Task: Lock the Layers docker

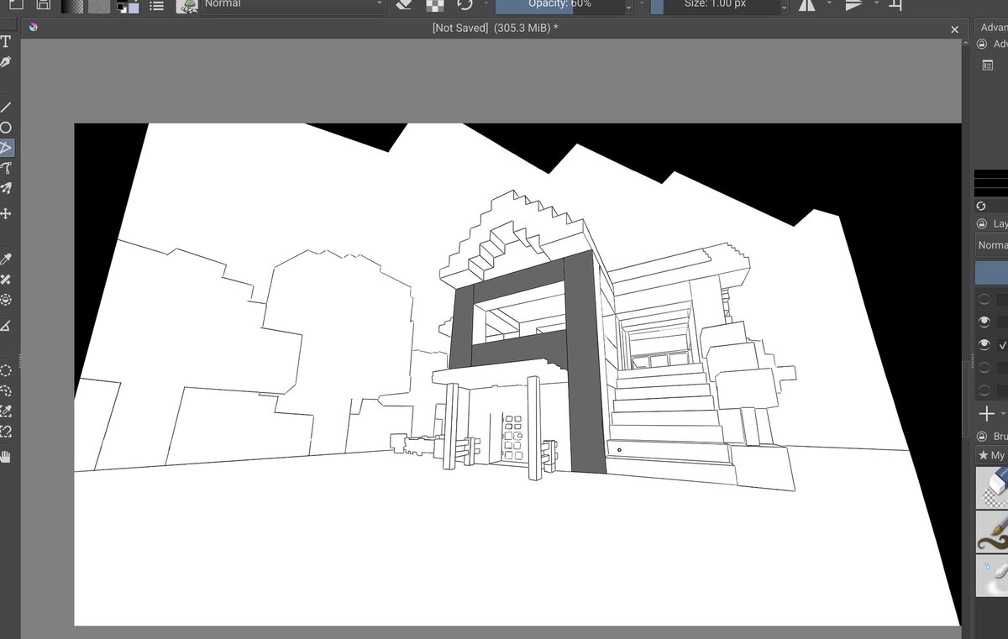Action: click(x=982, y=224)
